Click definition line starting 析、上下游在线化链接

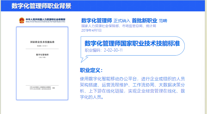132,91
